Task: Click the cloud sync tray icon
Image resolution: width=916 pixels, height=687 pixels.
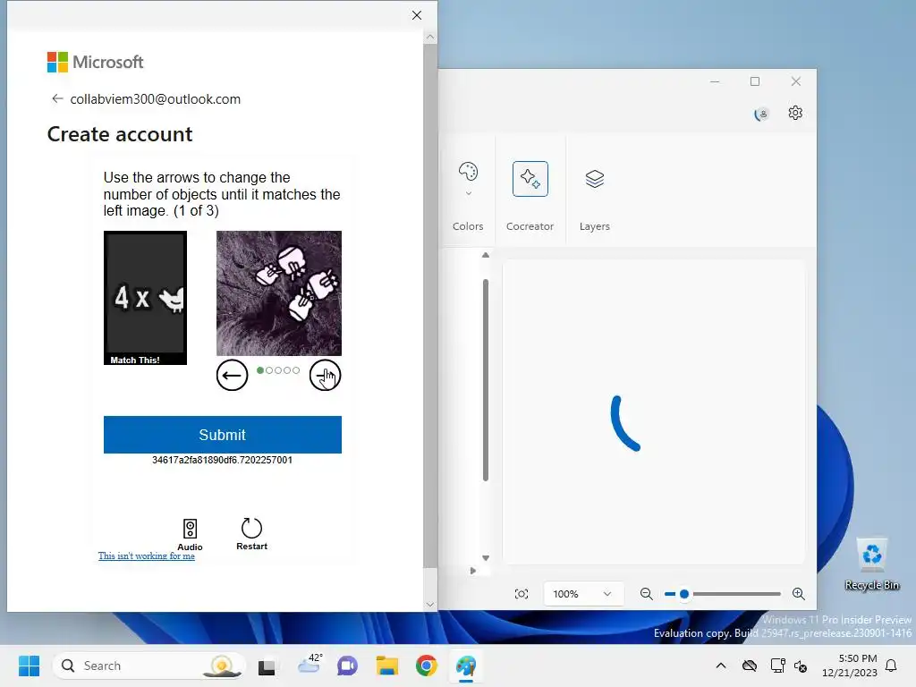Action: [750, 666]
